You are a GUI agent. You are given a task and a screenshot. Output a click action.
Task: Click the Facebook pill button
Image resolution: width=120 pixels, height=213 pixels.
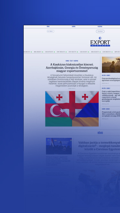tap(100, 31)
